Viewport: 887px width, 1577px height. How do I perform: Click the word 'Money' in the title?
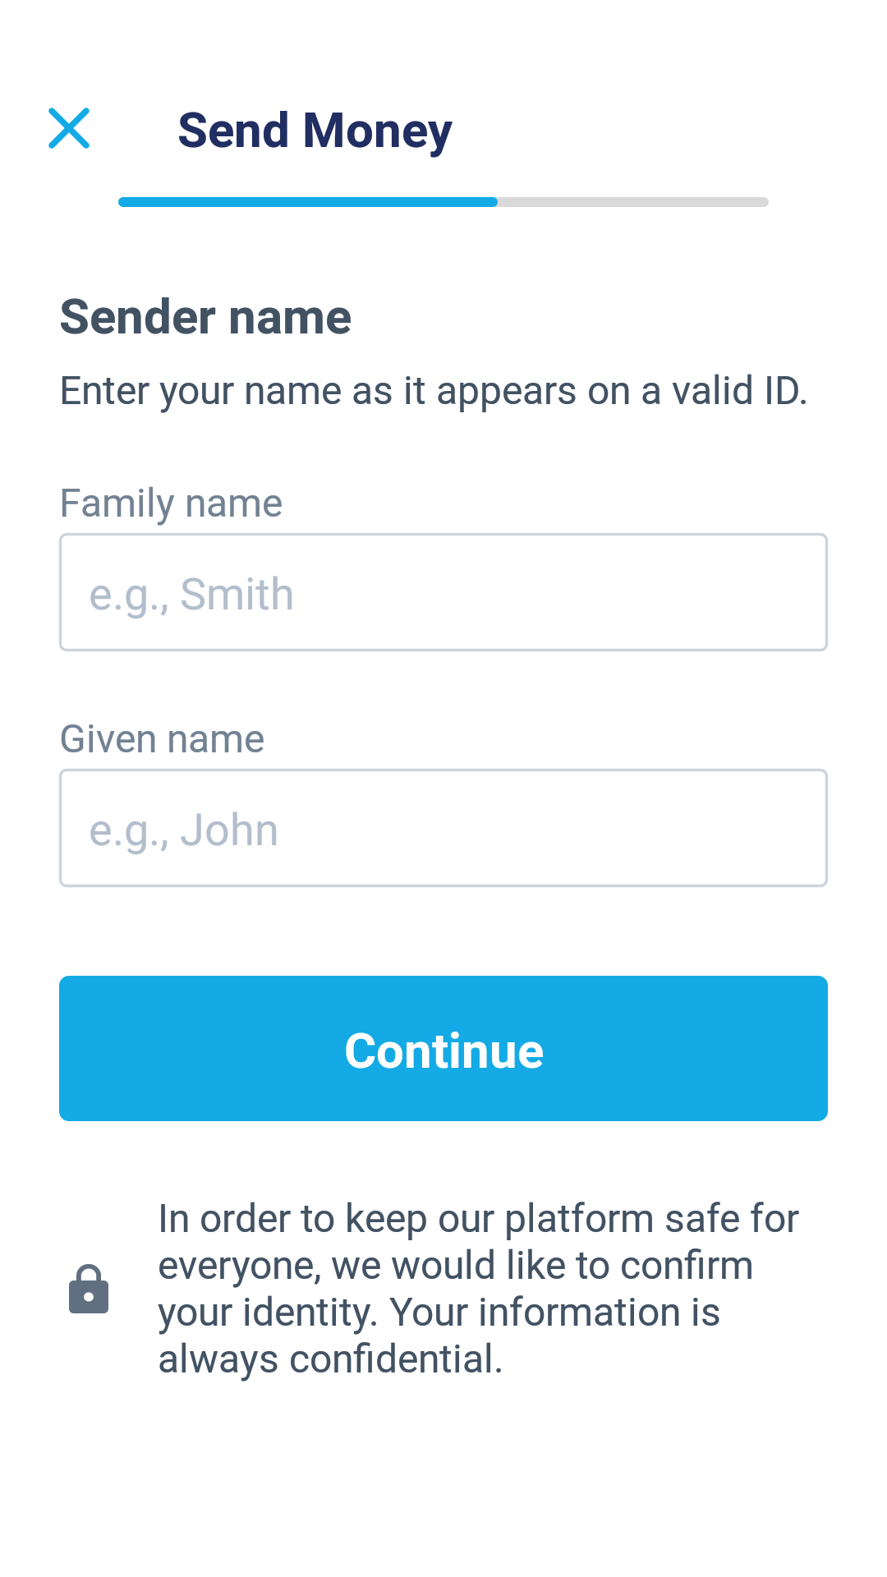pyautogui.click(x=378, y=130)
